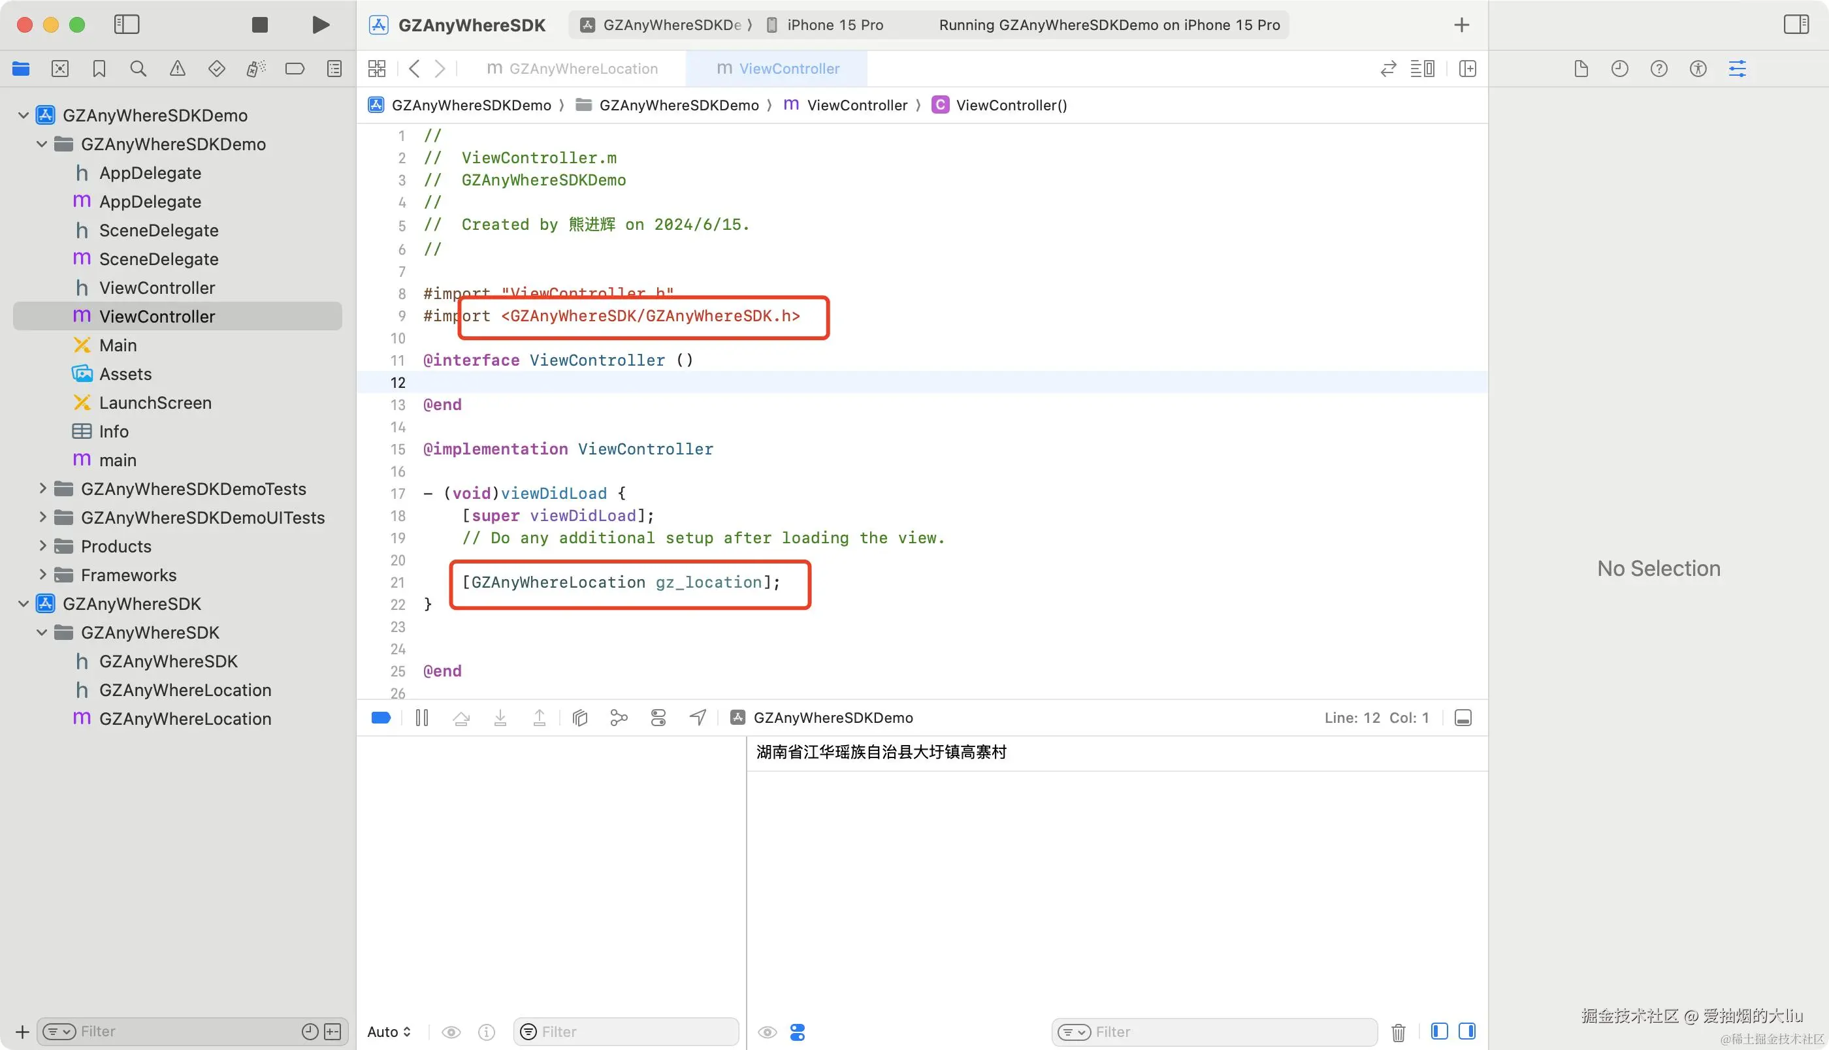Open the Breakpoint navigator
1829x1050 pixels.
295,69
